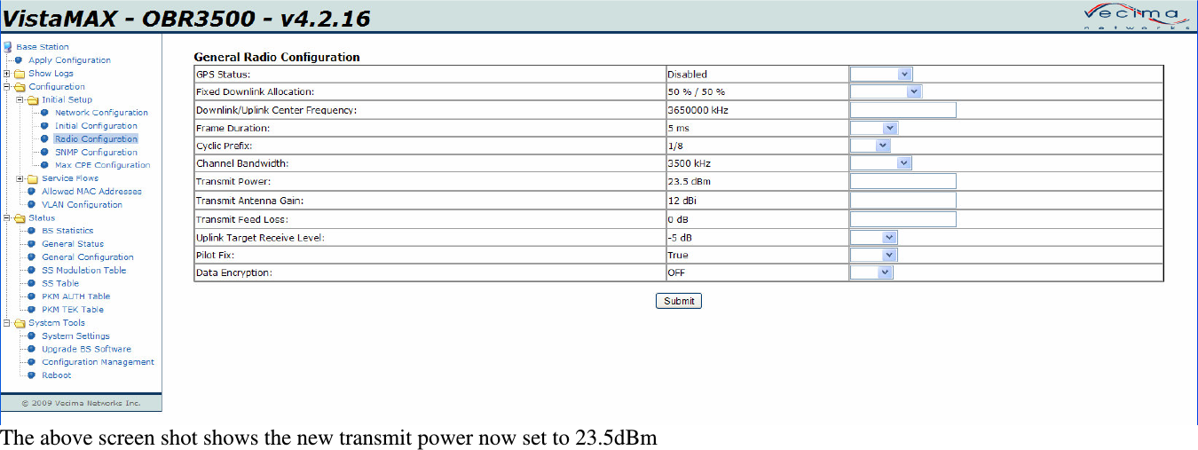Open the Data Encryption dropdown

tap(871, 272)
